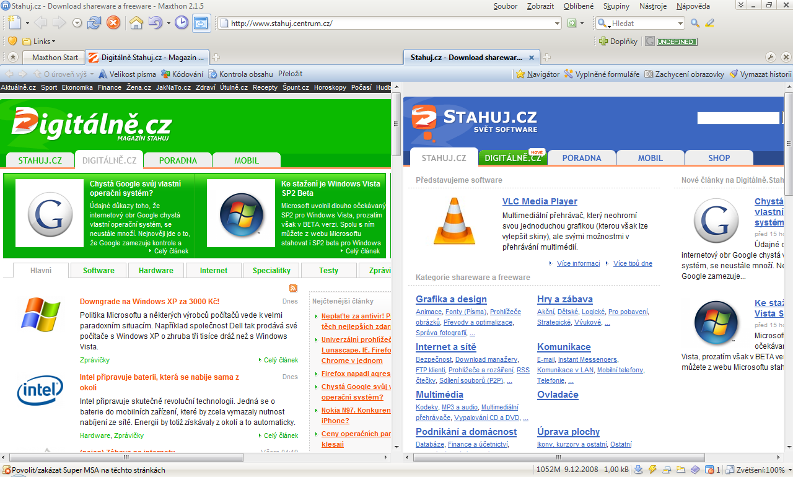Click Vymazat historii broom tool

pos(760,74)
